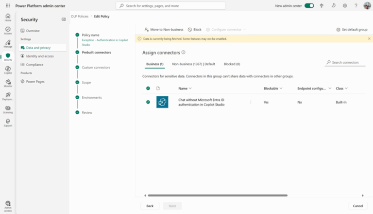Click the Copilot Studio connector icon

(162, 102)
